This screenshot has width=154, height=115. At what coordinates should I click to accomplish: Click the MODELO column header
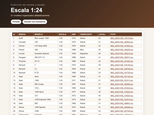tap(46, 34)
